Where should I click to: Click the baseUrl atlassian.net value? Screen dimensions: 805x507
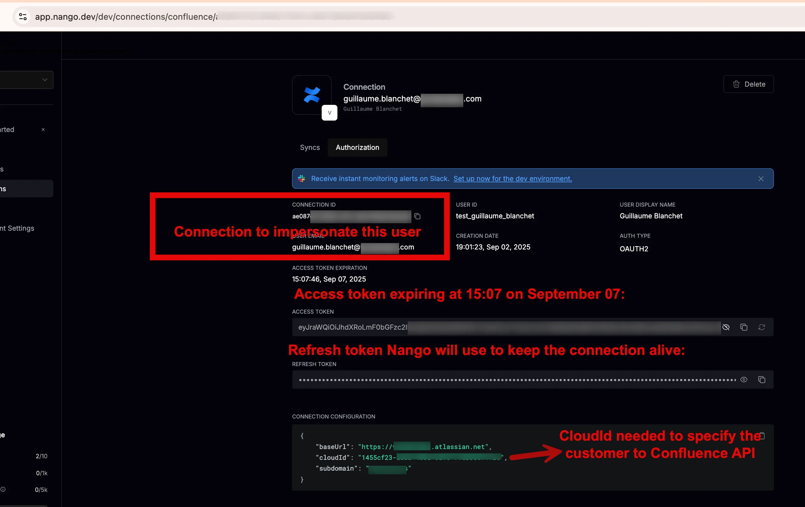click(423, 447)
